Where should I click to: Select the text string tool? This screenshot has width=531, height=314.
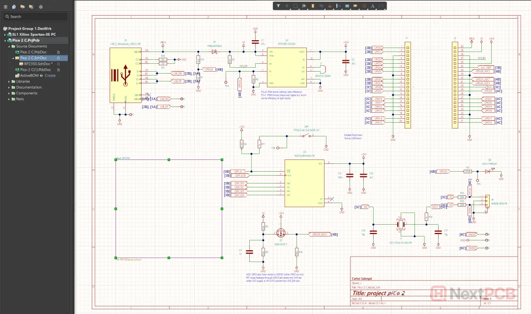(x=373, y=6)
